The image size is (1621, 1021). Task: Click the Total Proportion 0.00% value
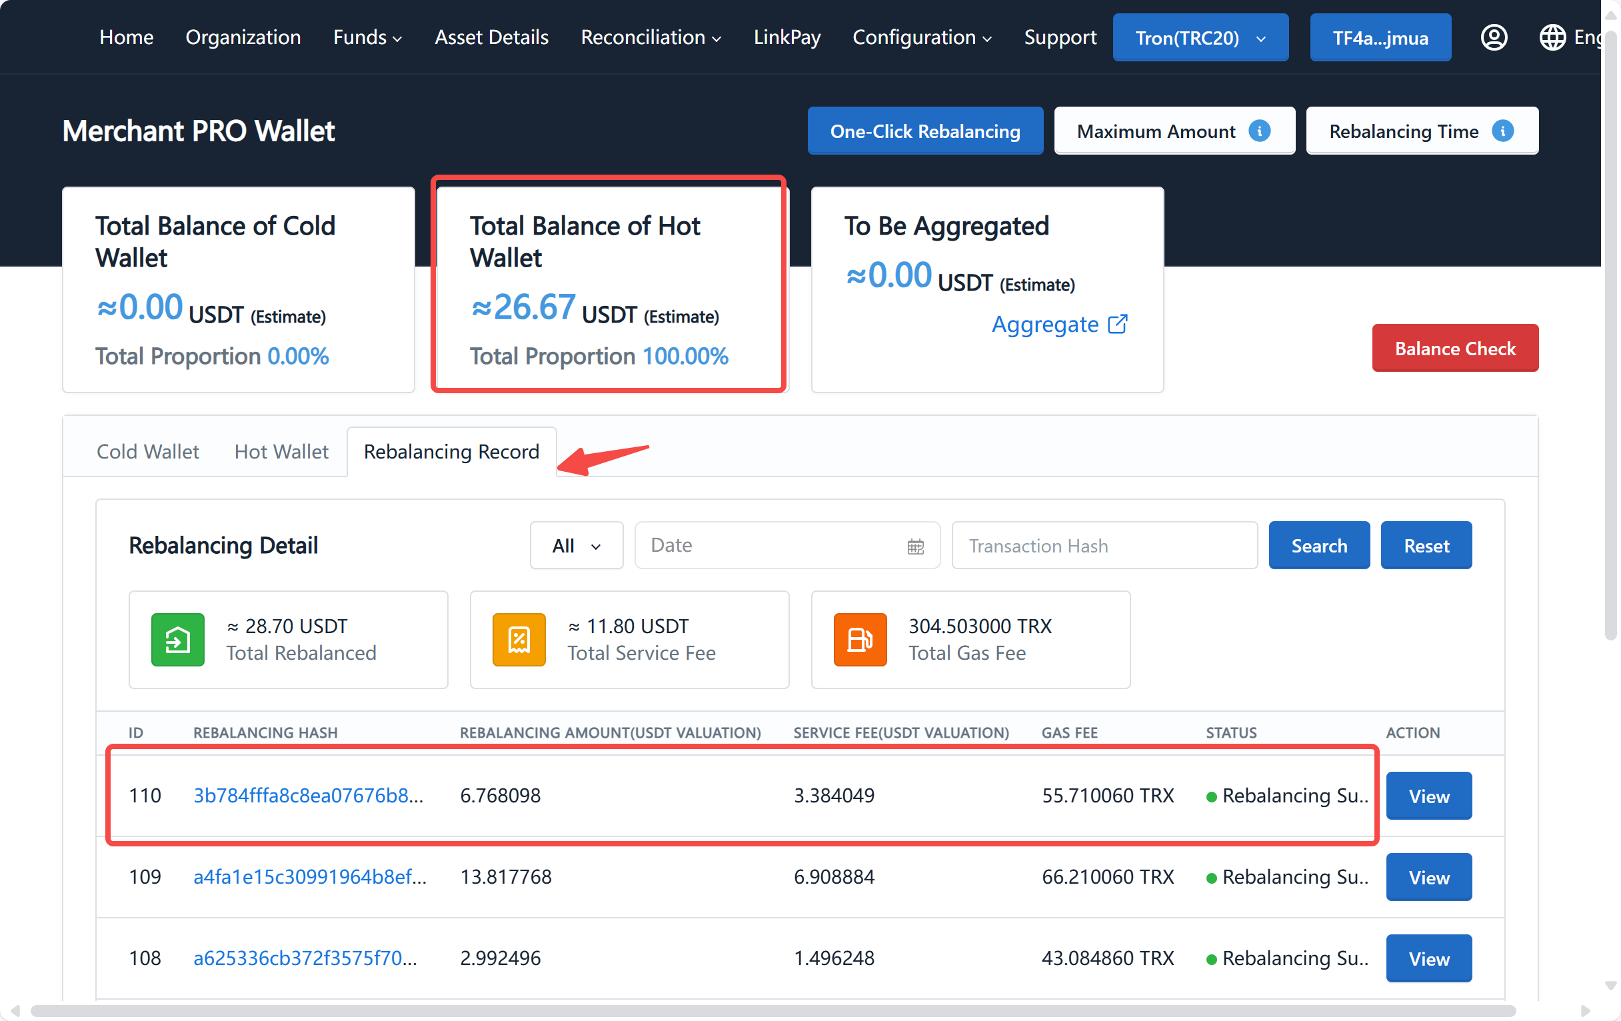coord(297,356)
